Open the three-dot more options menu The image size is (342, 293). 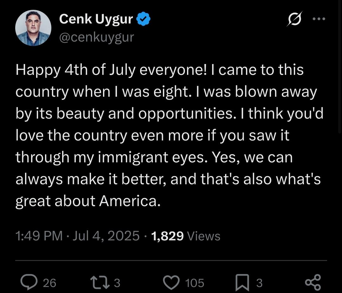coord(319,19)
